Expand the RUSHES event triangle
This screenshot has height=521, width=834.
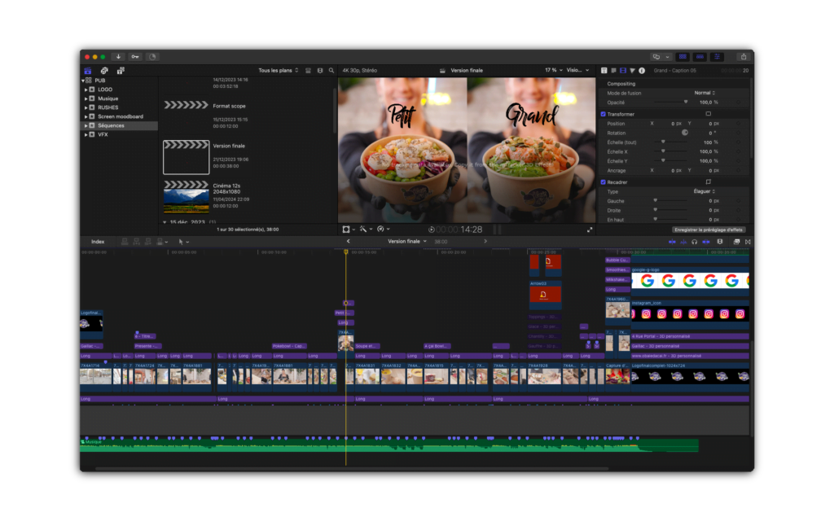click(86, 108)
